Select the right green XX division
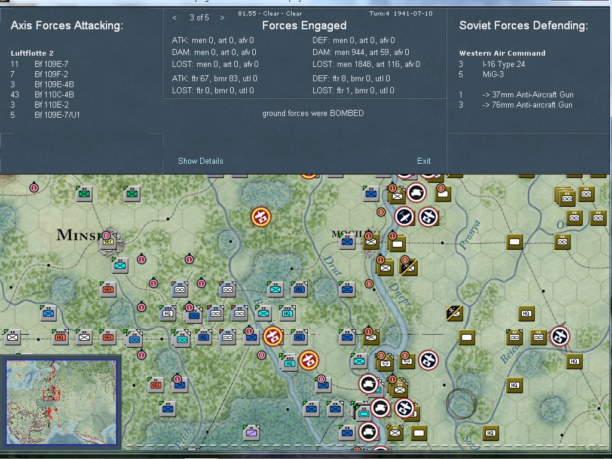The image size is (612, 459). [132, 193]
